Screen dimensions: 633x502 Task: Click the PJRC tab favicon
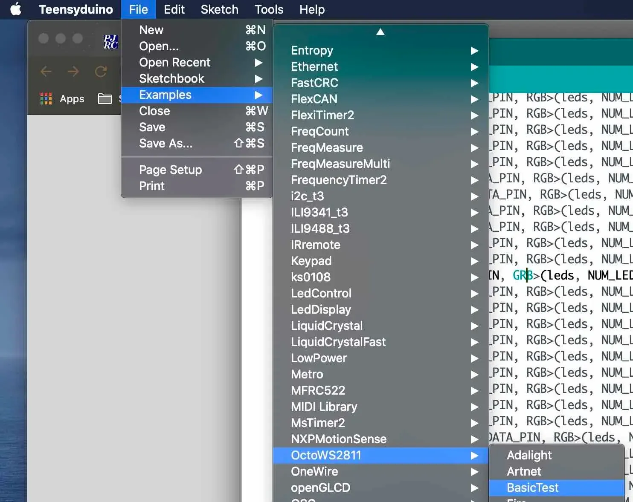point(111,42)
